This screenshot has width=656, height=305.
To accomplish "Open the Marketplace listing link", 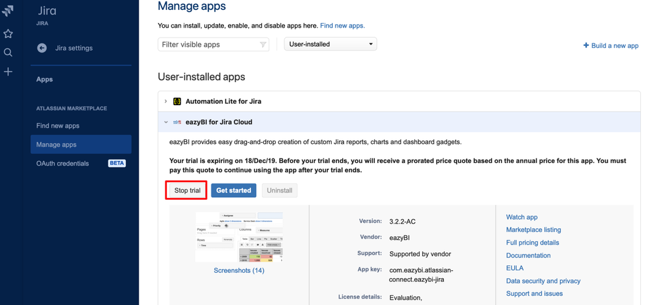I will click(x=533, y=230).
